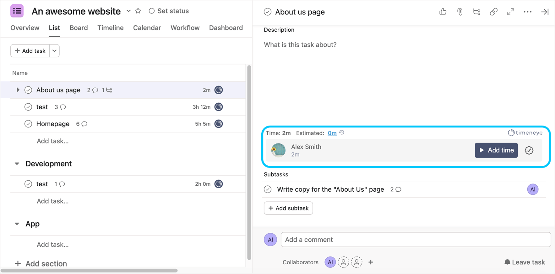Open comments on Development test row
The width and height of the screenshot is (555, 274).
coord(60,184)
